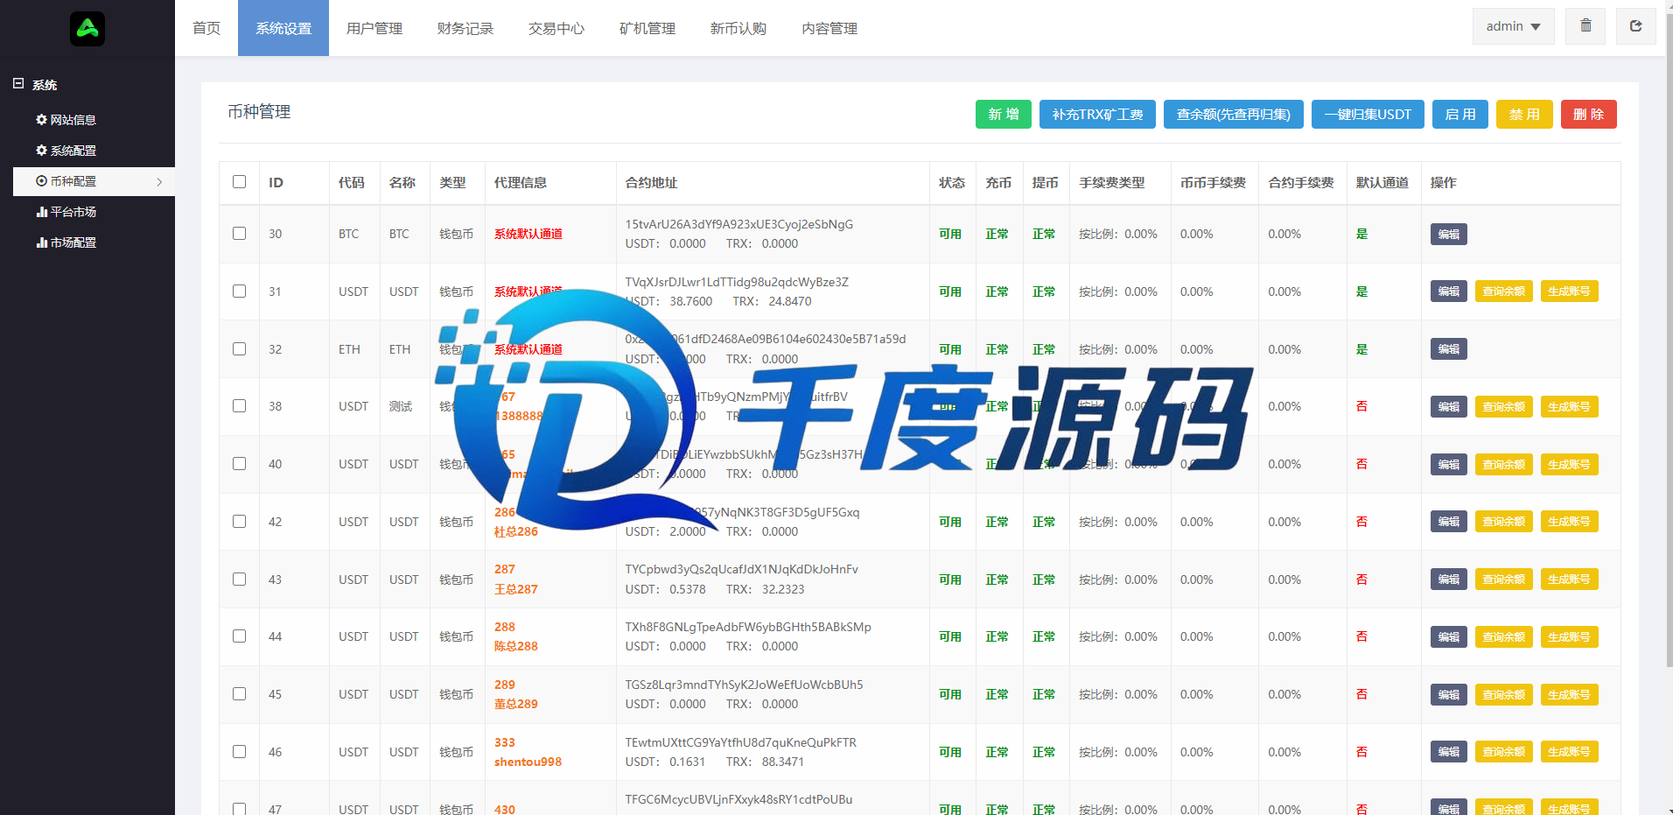Open 用户管理 tab
The width and height of the screenshot is (1673, 815).
pyautogui.click(x=374, y=28)
